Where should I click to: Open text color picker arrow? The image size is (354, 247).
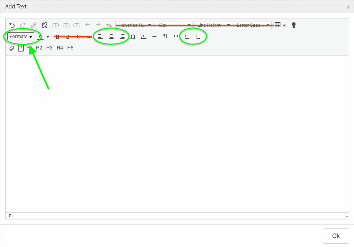(x=48, y=37)
